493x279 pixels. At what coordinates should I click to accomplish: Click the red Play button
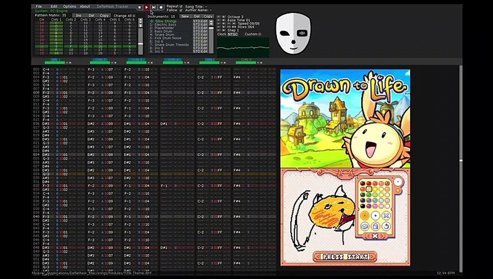[x=147, y=7]
